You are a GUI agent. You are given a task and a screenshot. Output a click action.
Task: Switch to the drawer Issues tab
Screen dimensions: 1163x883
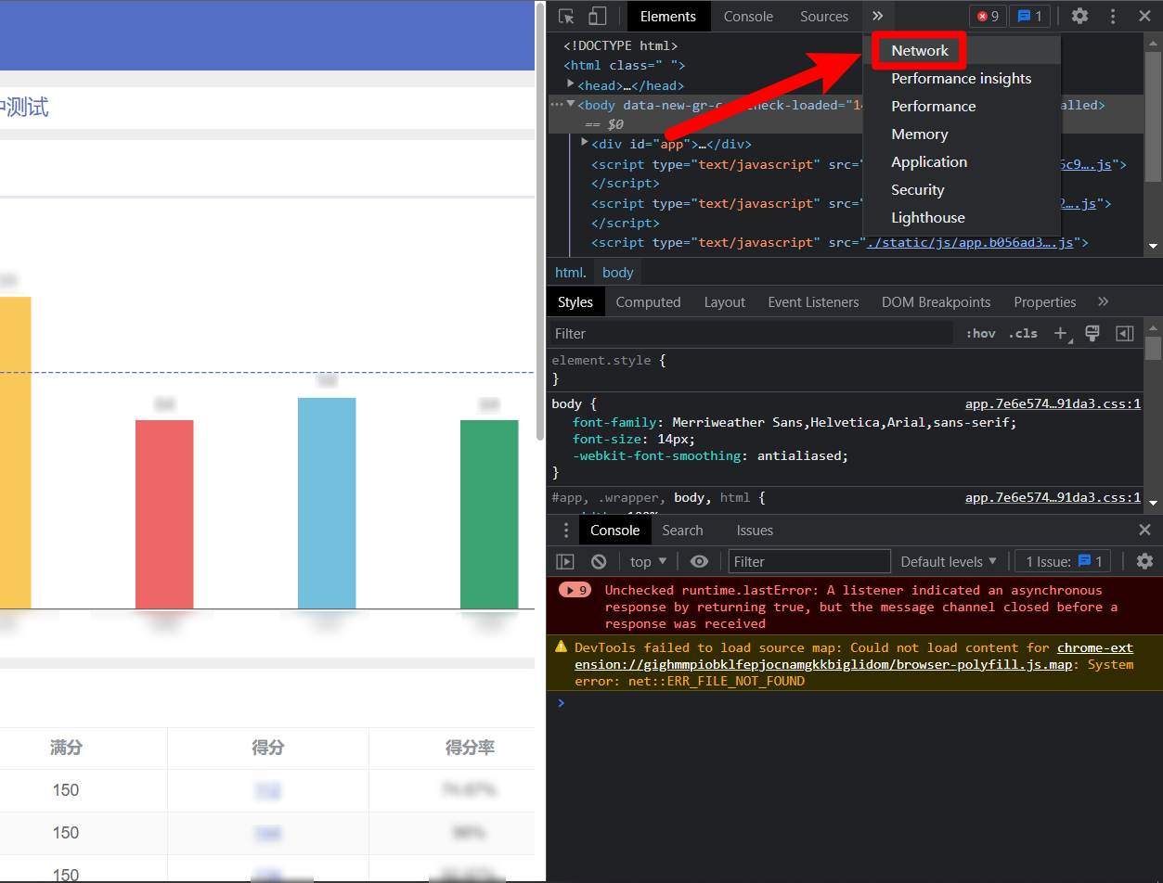pos(755,531)
